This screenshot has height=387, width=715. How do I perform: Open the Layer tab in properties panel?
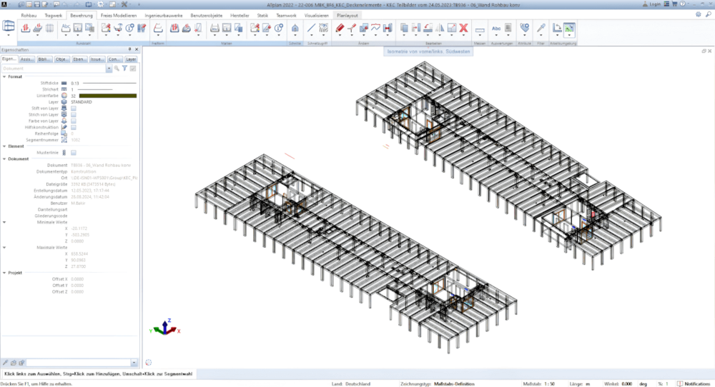131,59
